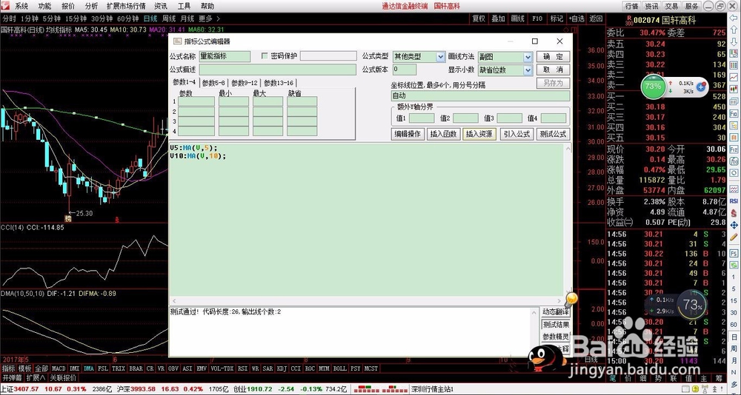Click the FS icon in right sidebar
This screenshot has width=741, height=395.
734,253
